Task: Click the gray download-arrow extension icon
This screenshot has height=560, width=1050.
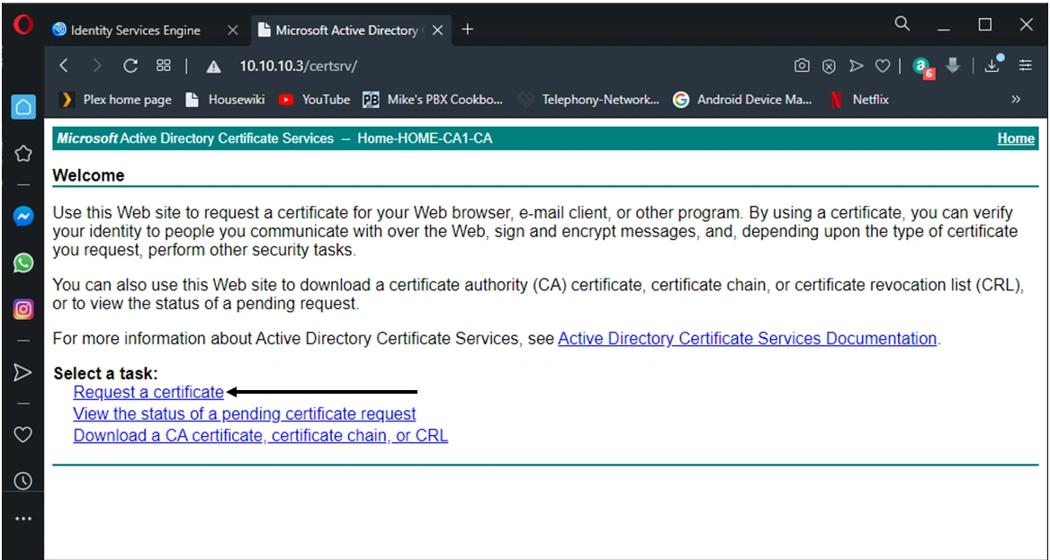Action: [x=952, y=65]
